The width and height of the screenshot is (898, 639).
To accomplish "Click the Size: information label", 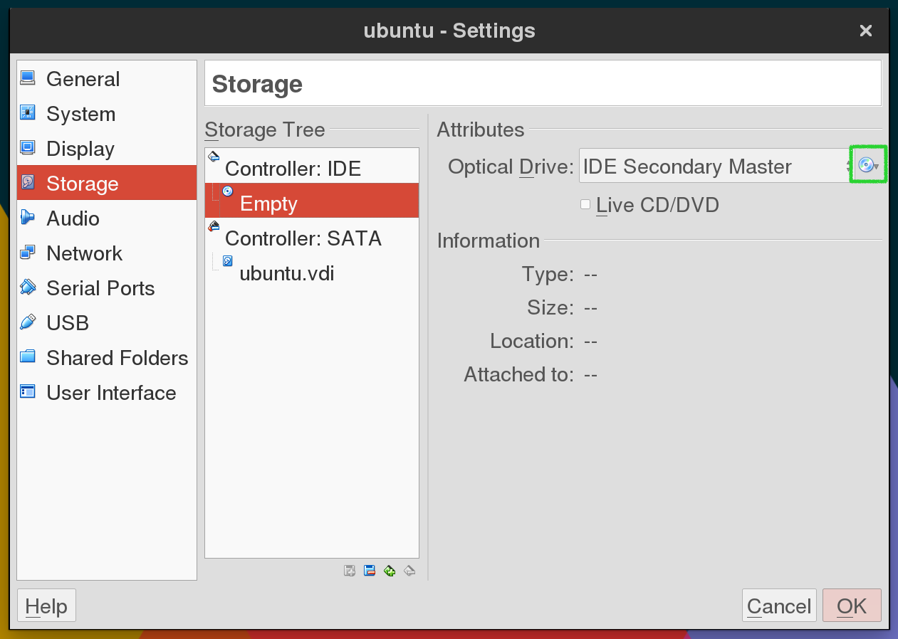I will 550,307.
